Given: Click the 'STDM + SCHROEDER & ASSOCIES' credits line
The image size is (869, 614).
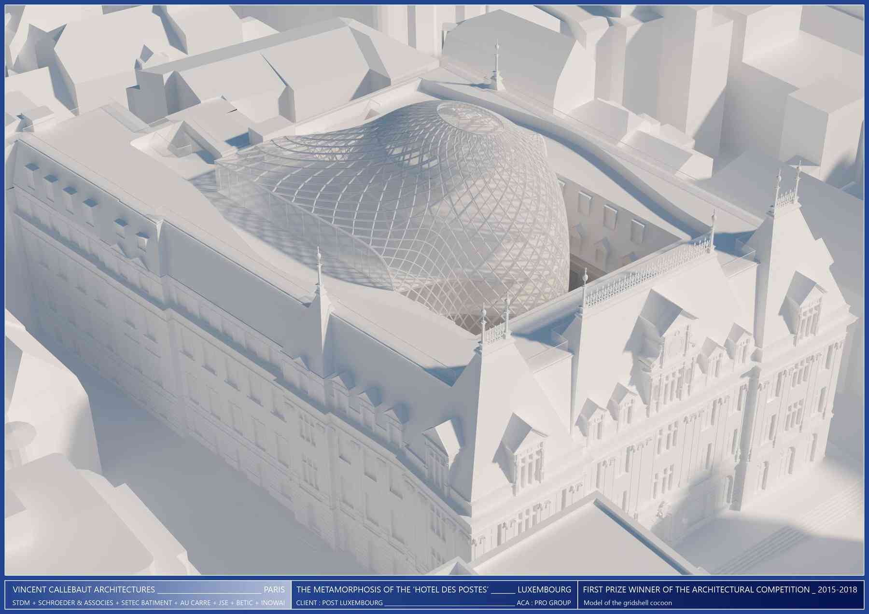Looking at the screenshot, I should [x=63, y=603].
